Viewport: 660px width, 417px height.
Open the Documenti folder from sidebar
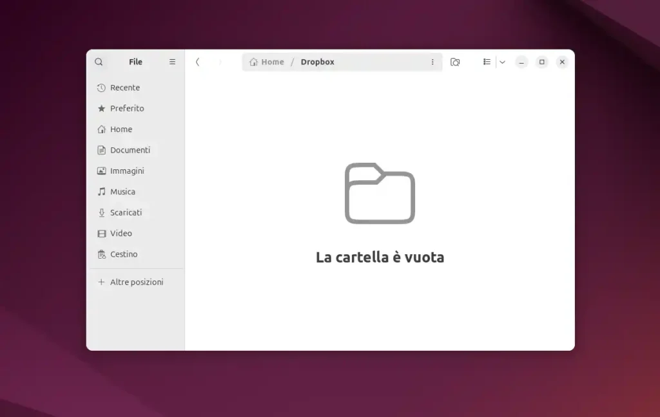130,150
